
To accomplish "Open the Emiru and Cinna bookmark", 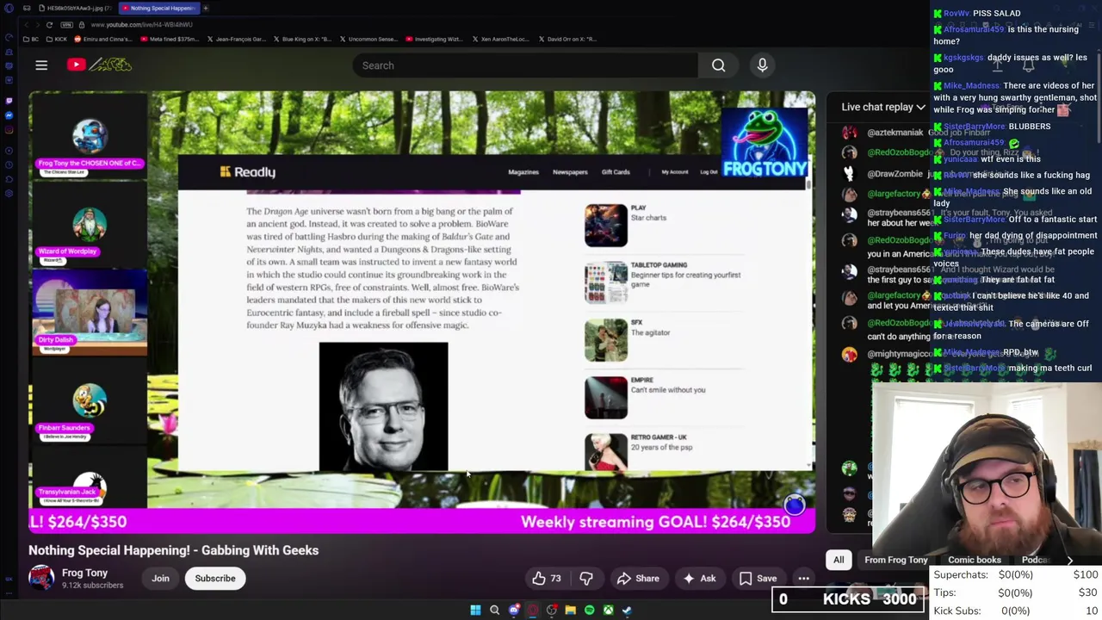I will 104,39.
